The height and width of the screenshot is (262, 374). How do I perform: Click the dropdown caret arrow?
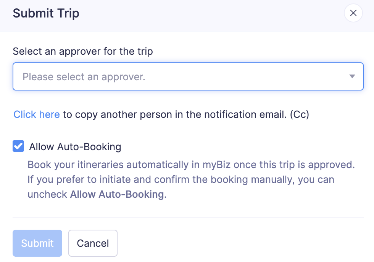[352, 76]
